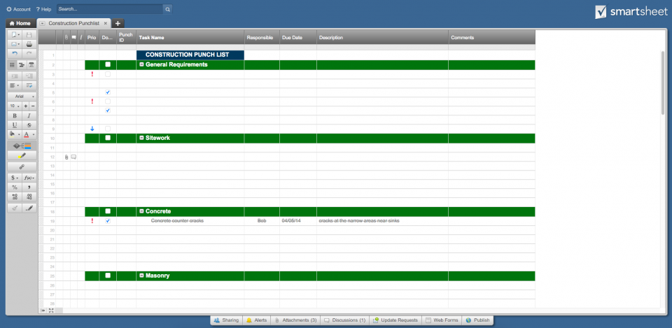
Task: Click the Sharing button in bottom bar
Action: [226, 320]
